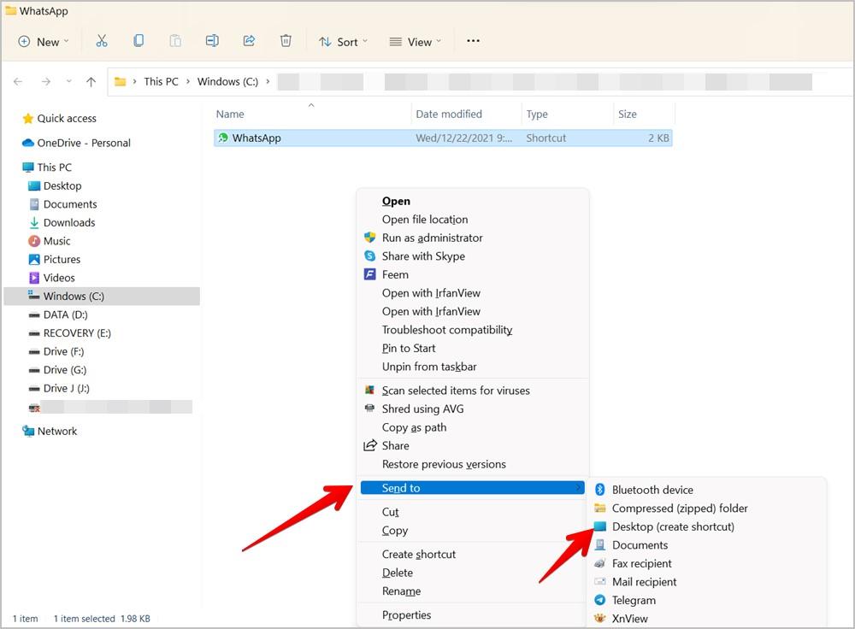Click the Rename icon in toolbar

tap(212, 41)
